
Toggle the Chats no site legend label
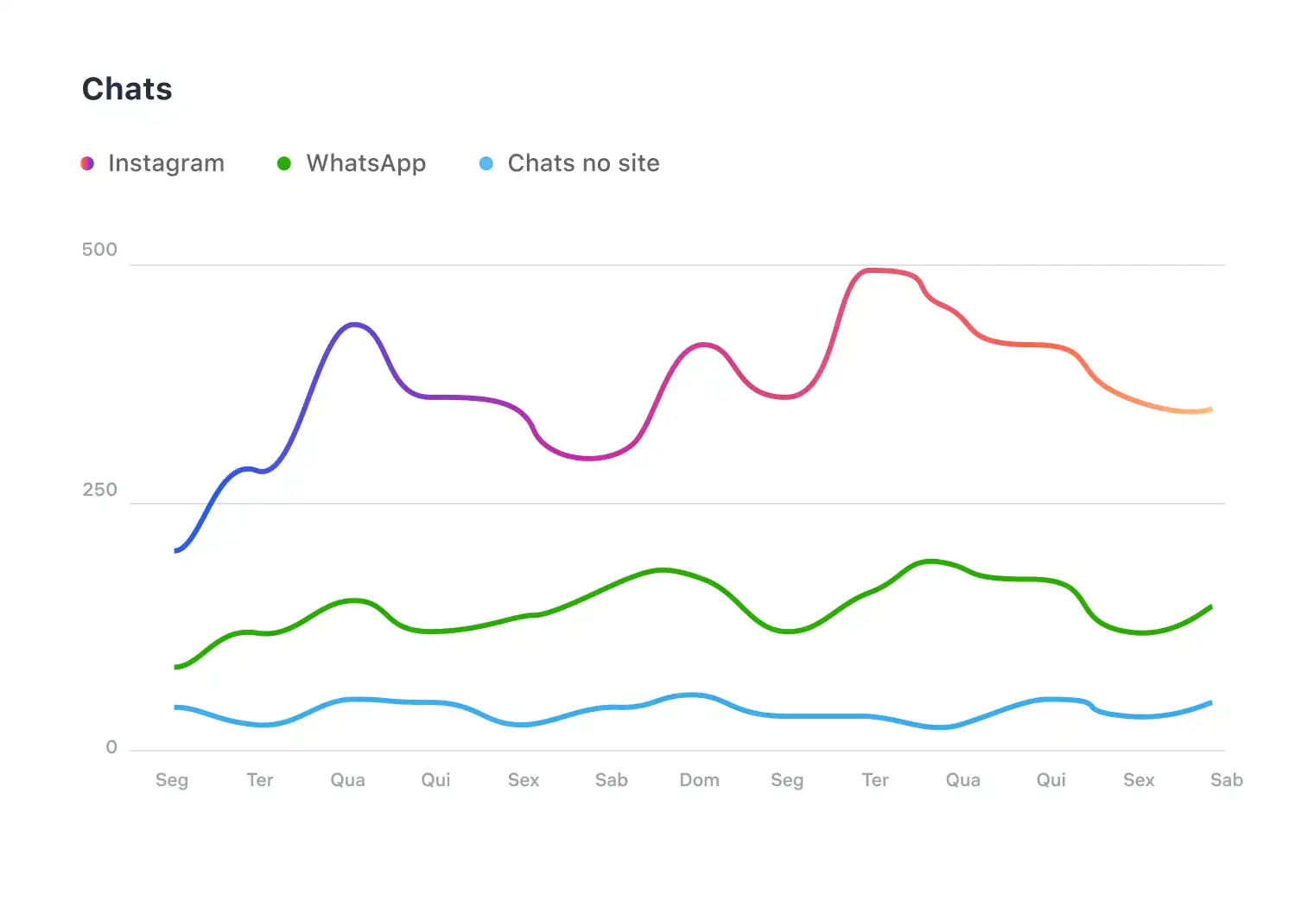click(583, 163)
